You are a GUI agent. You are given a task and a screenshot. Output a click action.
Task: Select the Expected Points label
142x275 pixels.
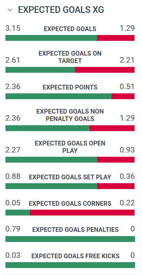70,88
